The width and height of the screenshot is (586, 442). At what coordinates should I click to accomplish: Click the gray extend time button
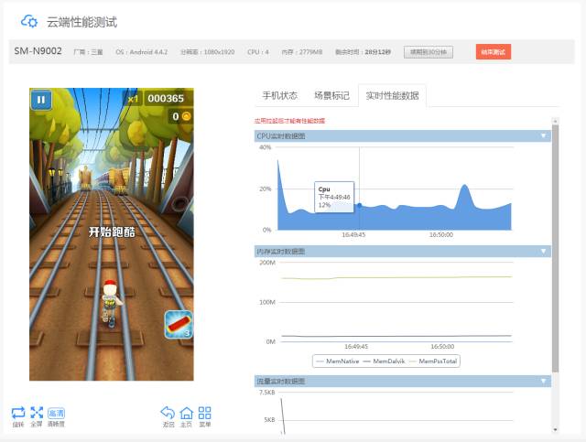pos(429,52)
